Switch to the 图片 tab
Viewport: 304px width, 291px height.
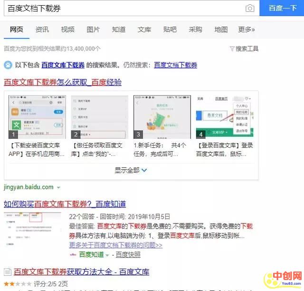point(93,29)
